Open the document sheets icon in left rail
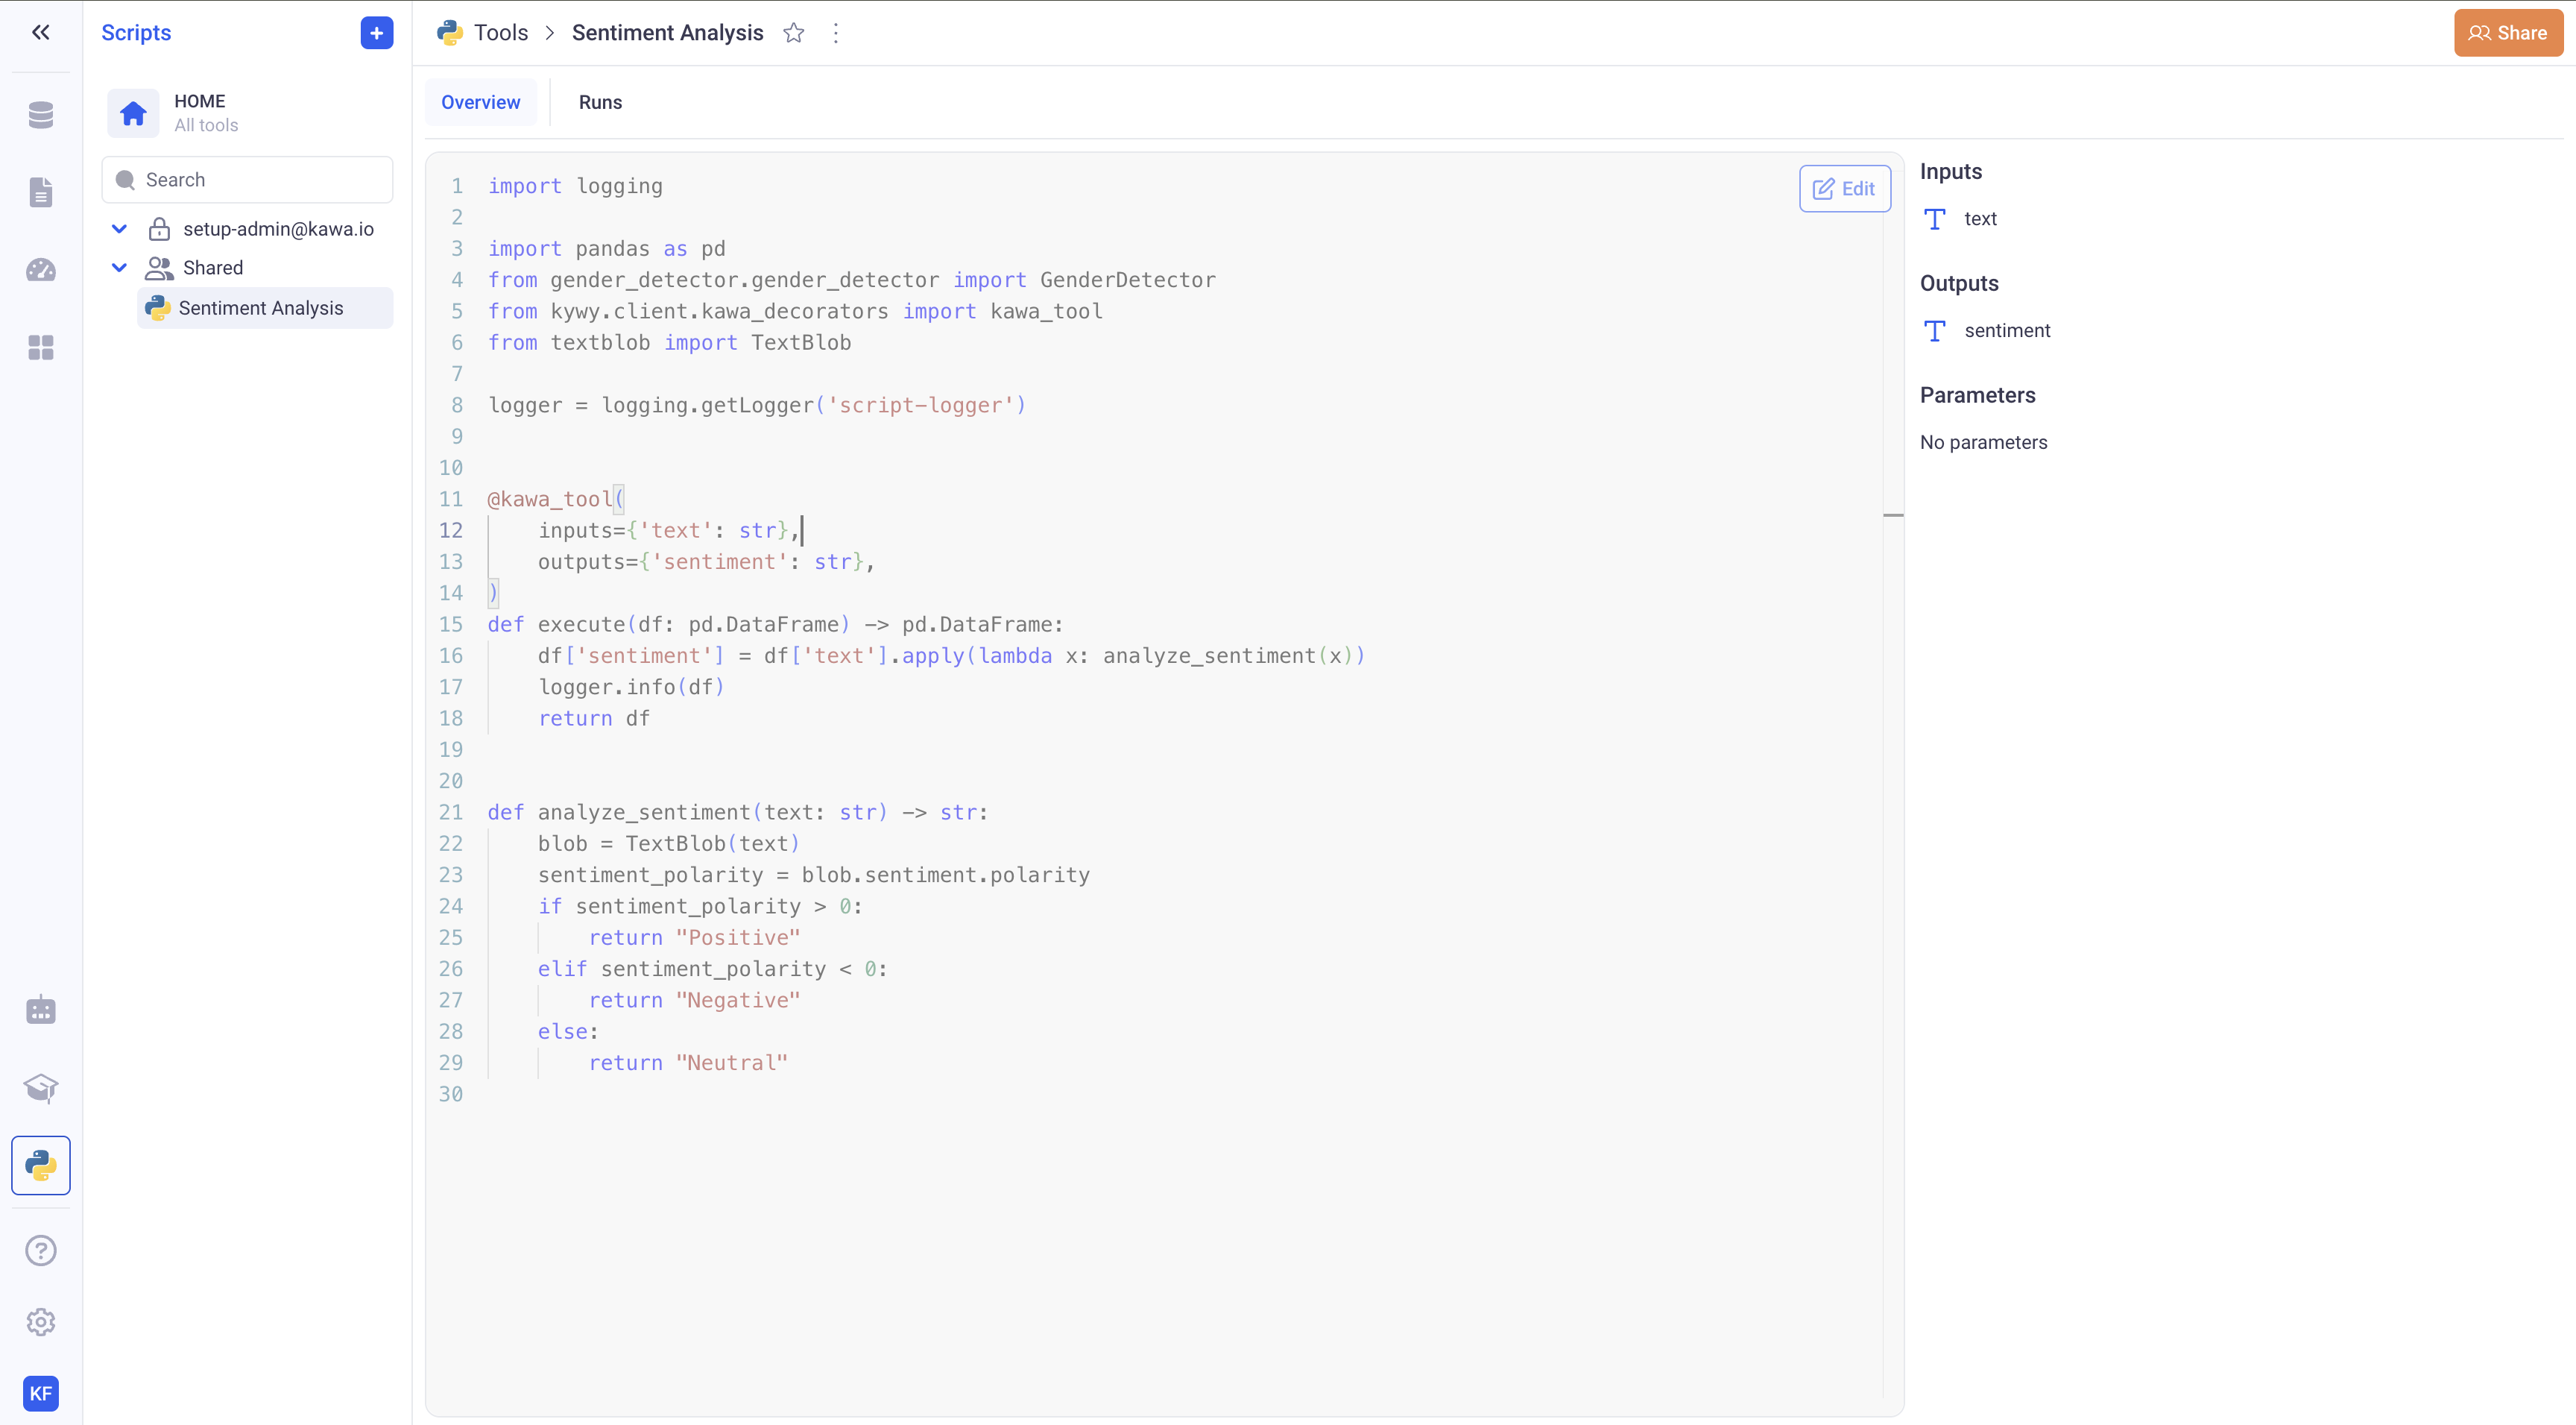The image size is (2576, 1425). (x=41, y=192)
